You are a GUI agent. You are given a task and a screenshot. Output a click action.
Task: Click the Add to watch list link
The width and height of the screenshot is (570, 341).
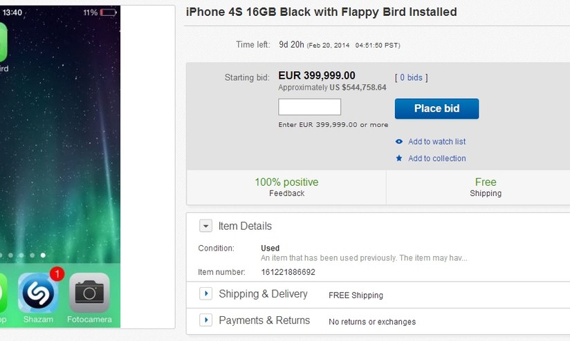pos(436,142)
